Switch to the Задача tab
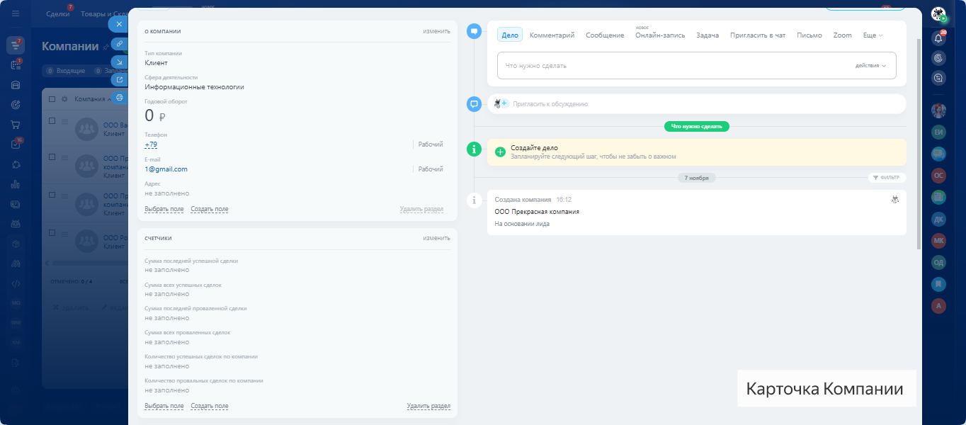966x425 pixels. (708, 35)
